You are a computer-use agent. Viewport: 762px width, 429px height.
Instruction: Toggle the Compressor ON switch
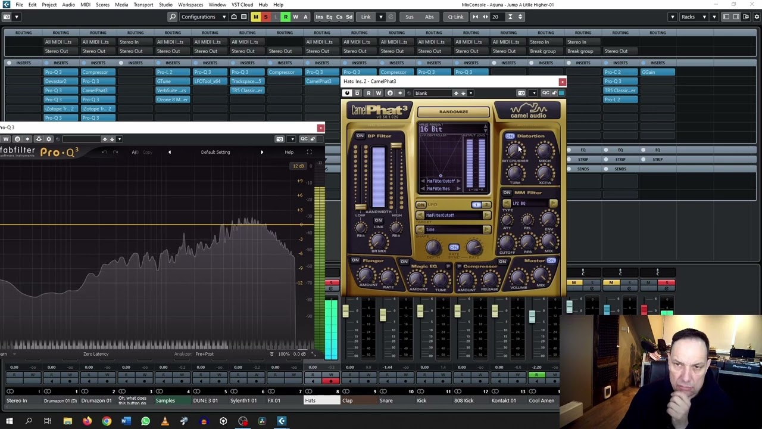(x=502, y=262)
